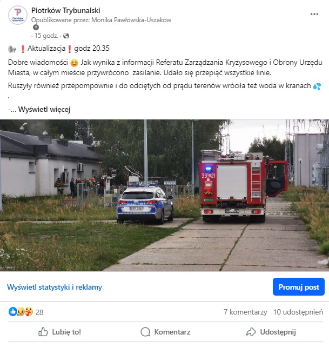This screenshot has height=361, width=329.
Task: Click the share arrow icon
Action: click(251, 332)
